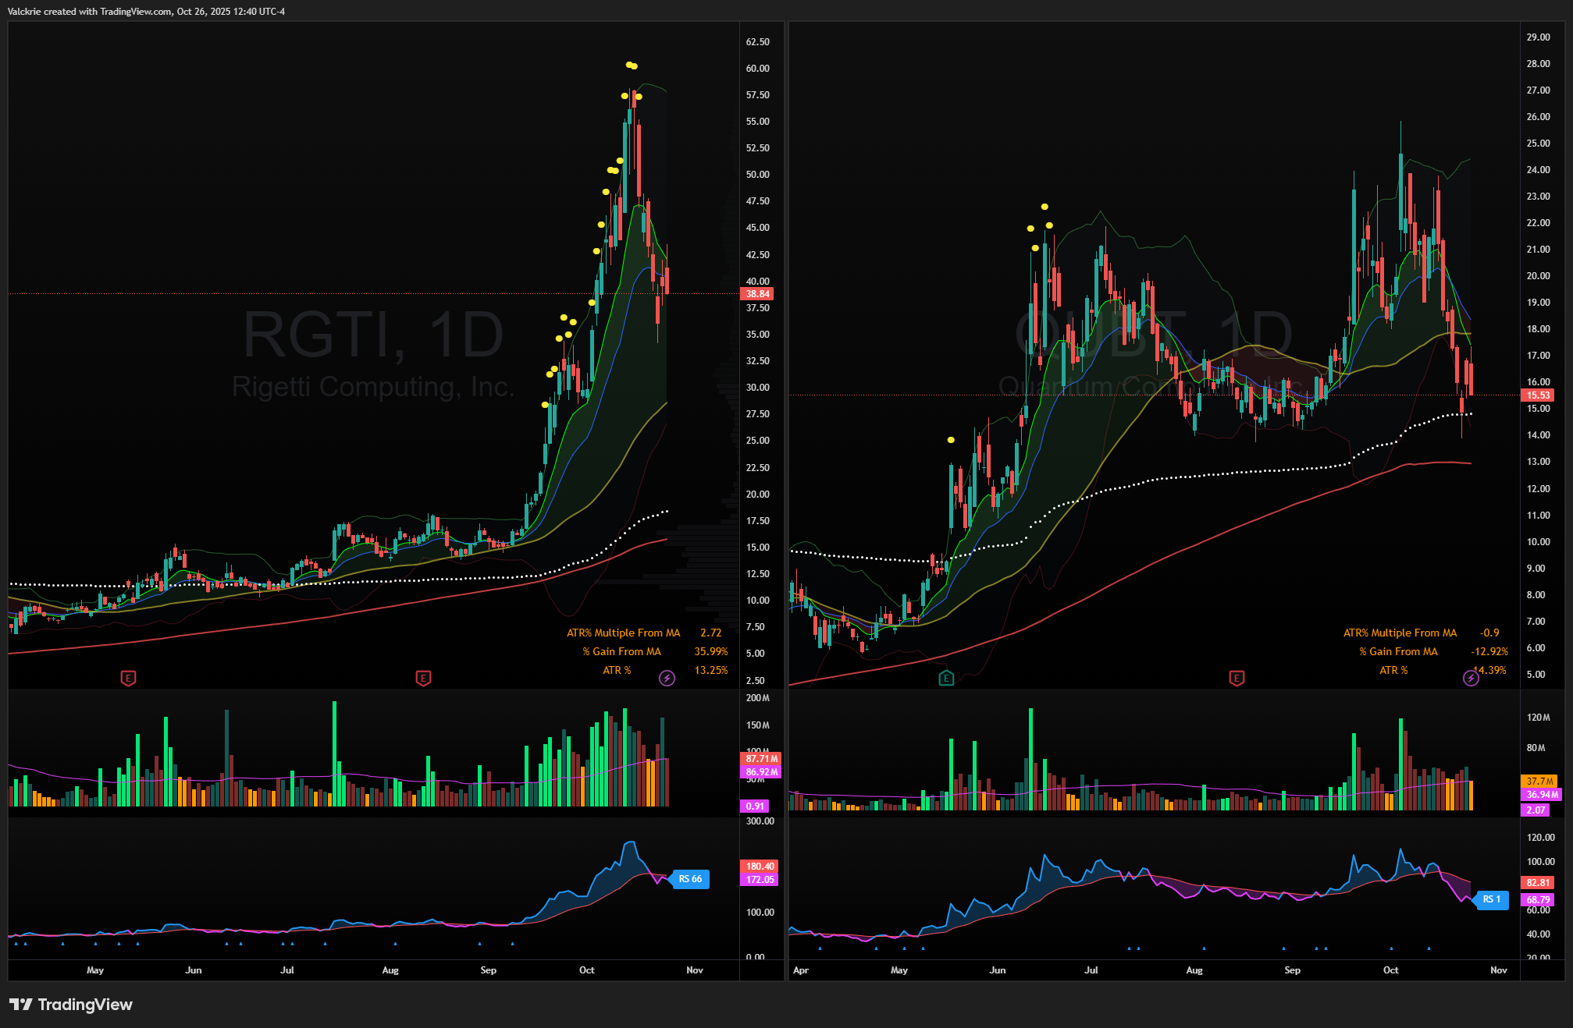Click the pink 0.91 value label
This screenshot has width=1573, height=1028.
(x=755, y=806)
